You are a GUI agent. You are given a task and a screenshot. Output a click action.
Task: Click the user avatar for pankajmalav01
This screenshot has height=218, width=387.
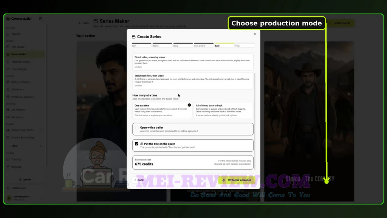[9, 198]
